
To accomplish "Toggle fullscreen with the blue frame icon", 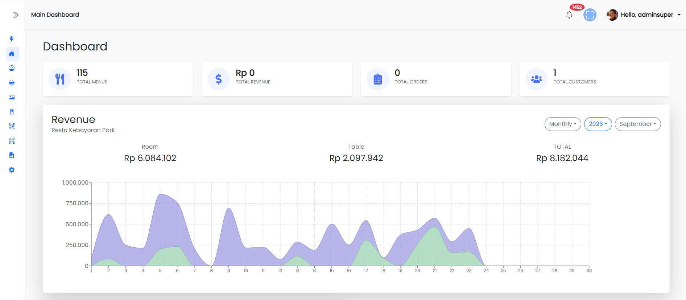I will tap(590, 15).
